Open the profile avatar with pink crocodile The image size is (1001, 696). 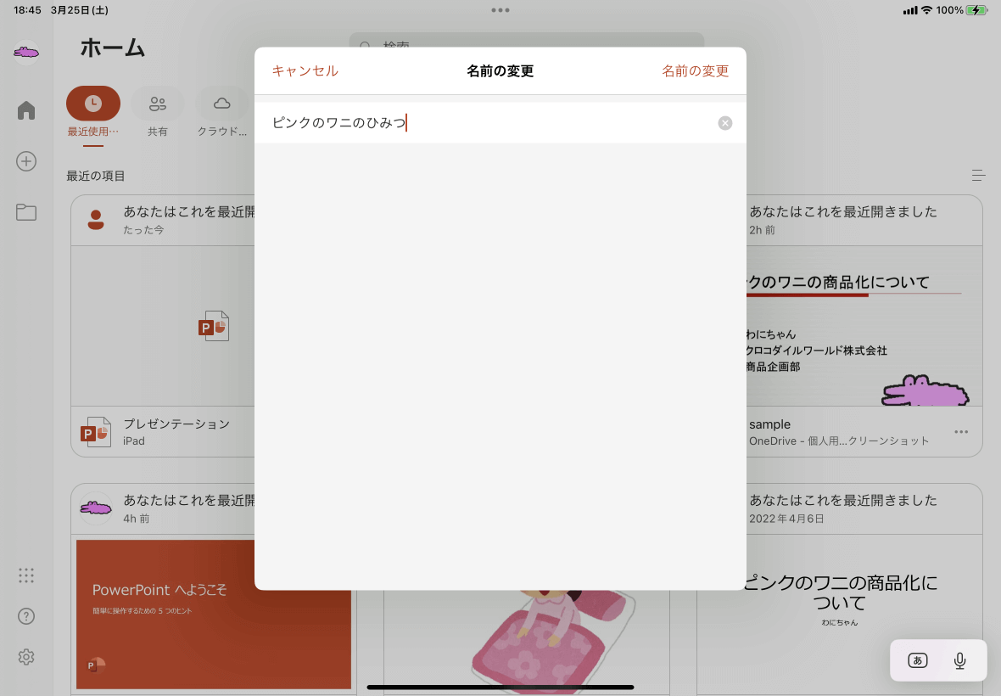(26, 52)
